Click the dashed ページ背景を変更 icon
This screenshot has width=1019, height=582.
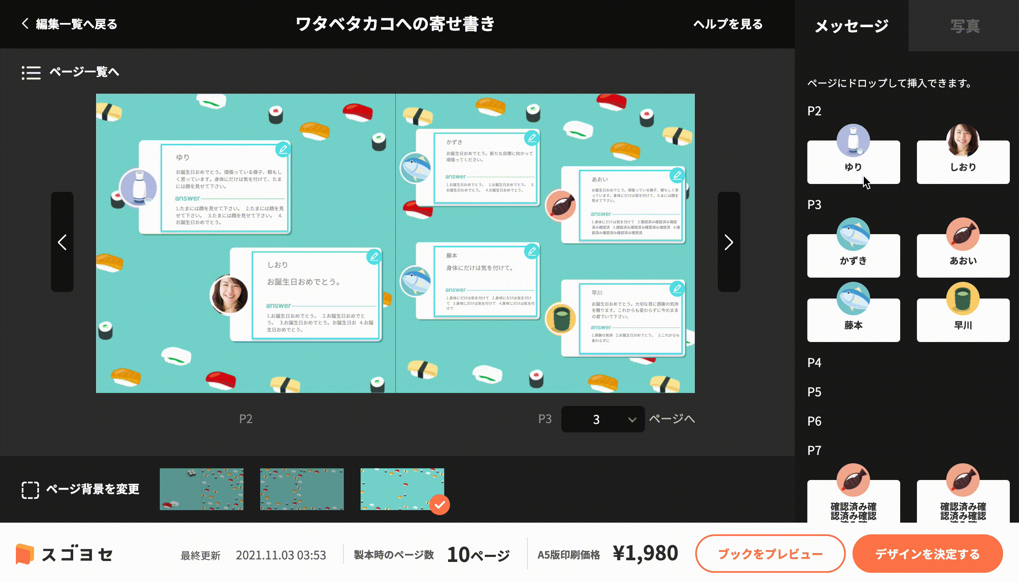(x=30, y=490)
